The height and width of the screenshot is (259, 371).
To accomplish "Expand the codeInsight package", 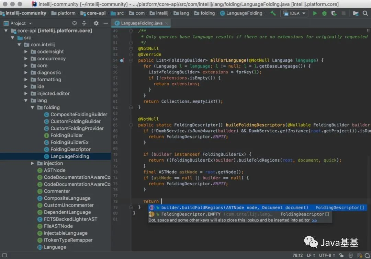I will click(x=26, y=52).
